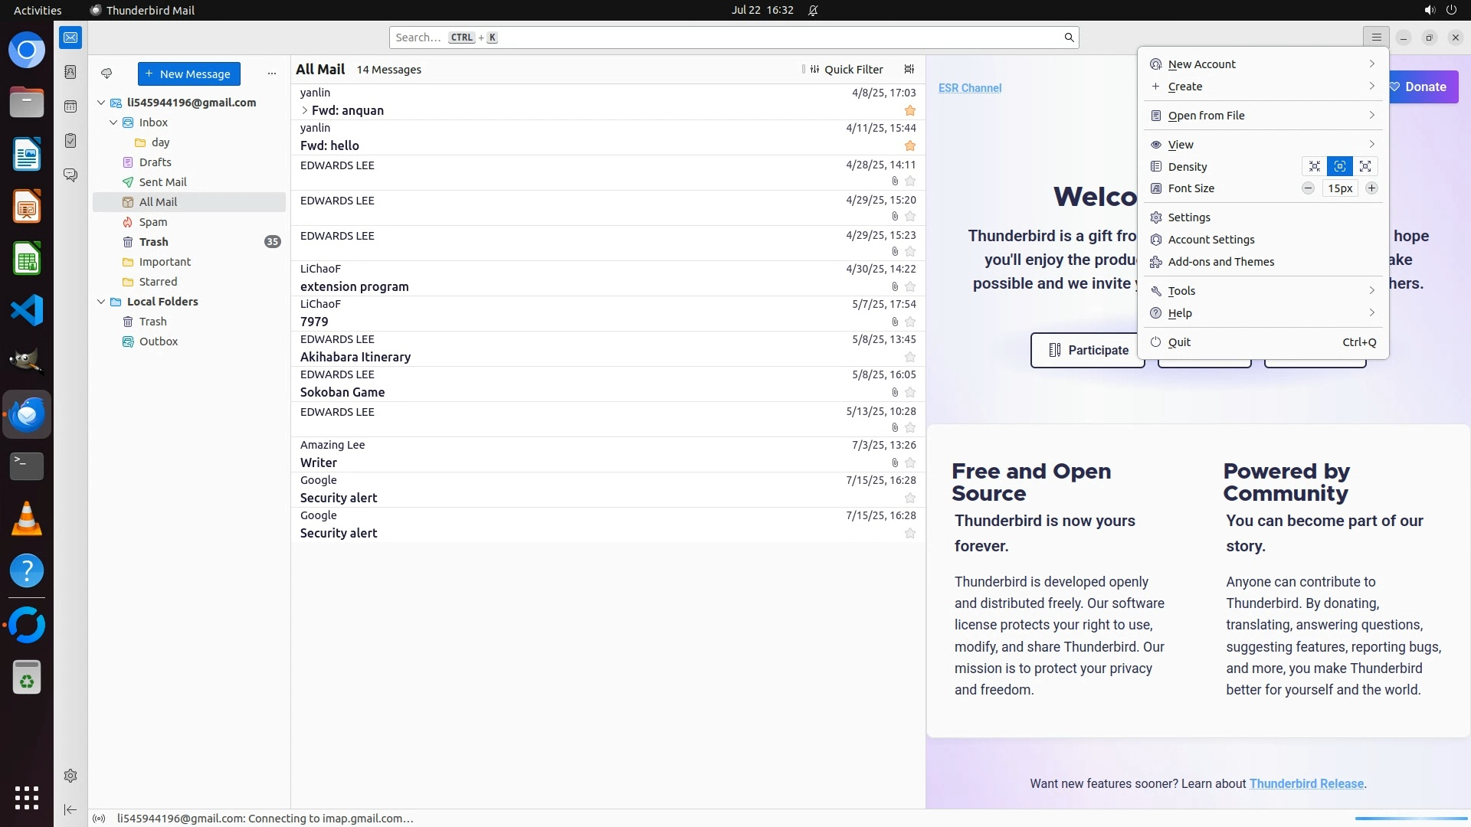Toggle star on Fwd: anquan message

point(910,110)
